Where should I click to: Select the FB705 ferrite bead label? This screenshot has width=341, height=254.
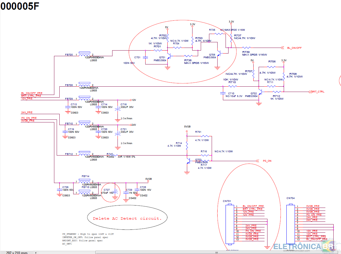tap(69, 55)
